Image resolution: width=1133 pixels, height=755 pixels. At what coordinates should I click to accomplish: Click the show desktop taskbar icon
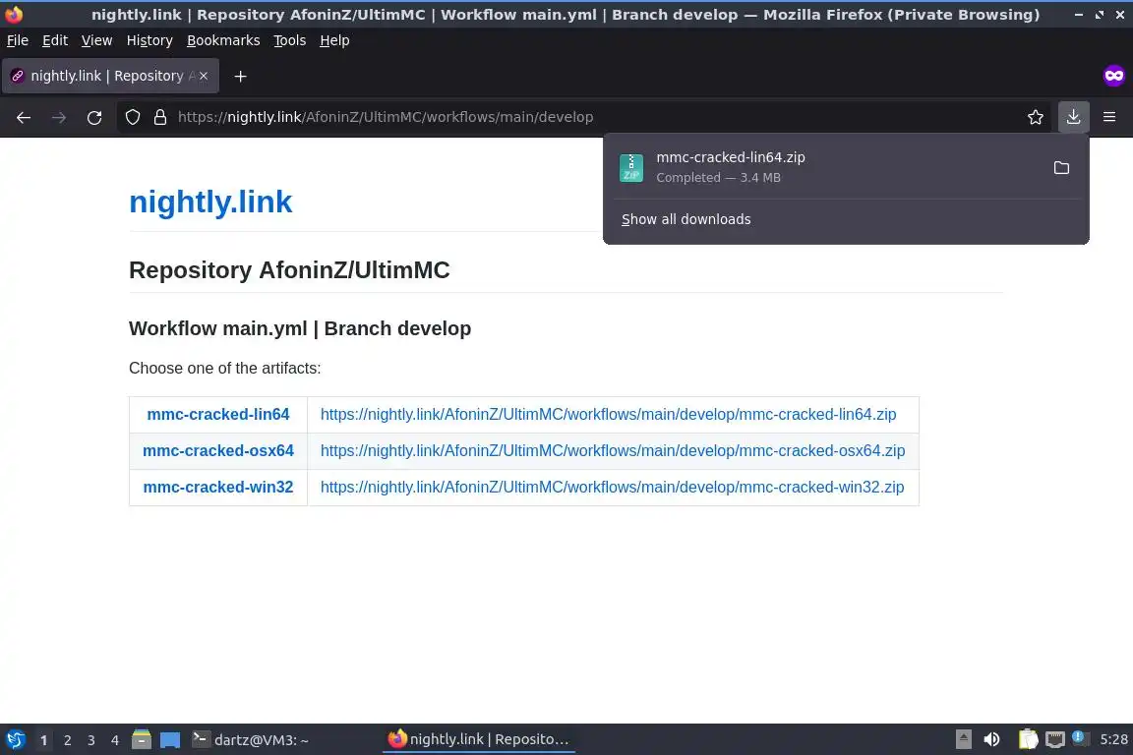click(x=170, y=740)
